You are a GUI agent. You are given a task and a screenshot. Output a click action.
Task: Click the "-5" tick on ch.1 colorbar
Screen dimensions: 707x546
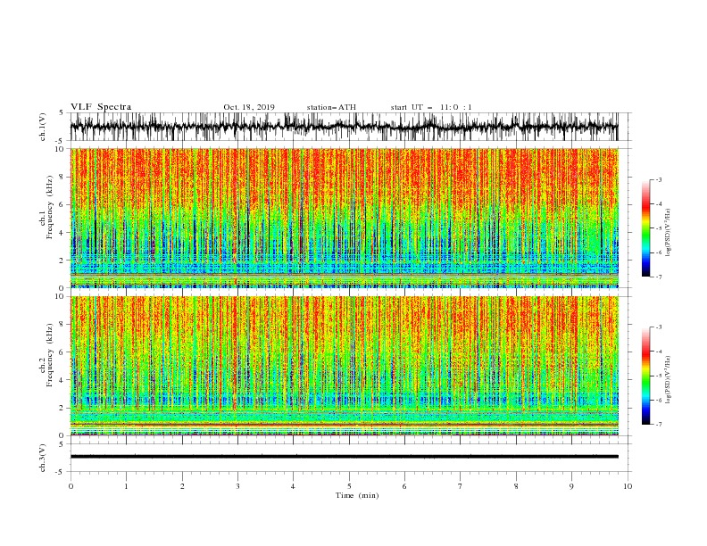[658, 228]
